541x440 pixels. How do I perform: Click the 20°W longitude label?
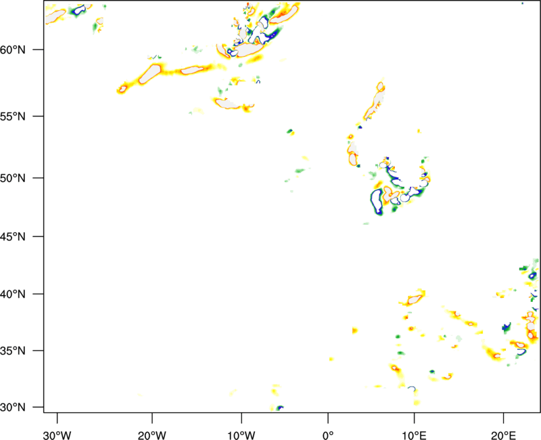pos(152,435)
